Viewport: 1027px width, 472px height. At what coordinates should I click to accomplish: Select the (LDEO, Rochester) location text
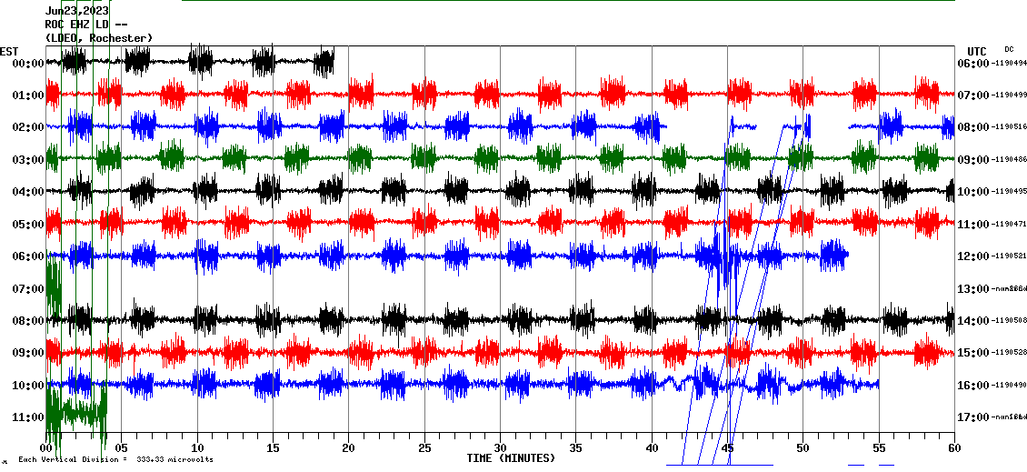point(99,37)
